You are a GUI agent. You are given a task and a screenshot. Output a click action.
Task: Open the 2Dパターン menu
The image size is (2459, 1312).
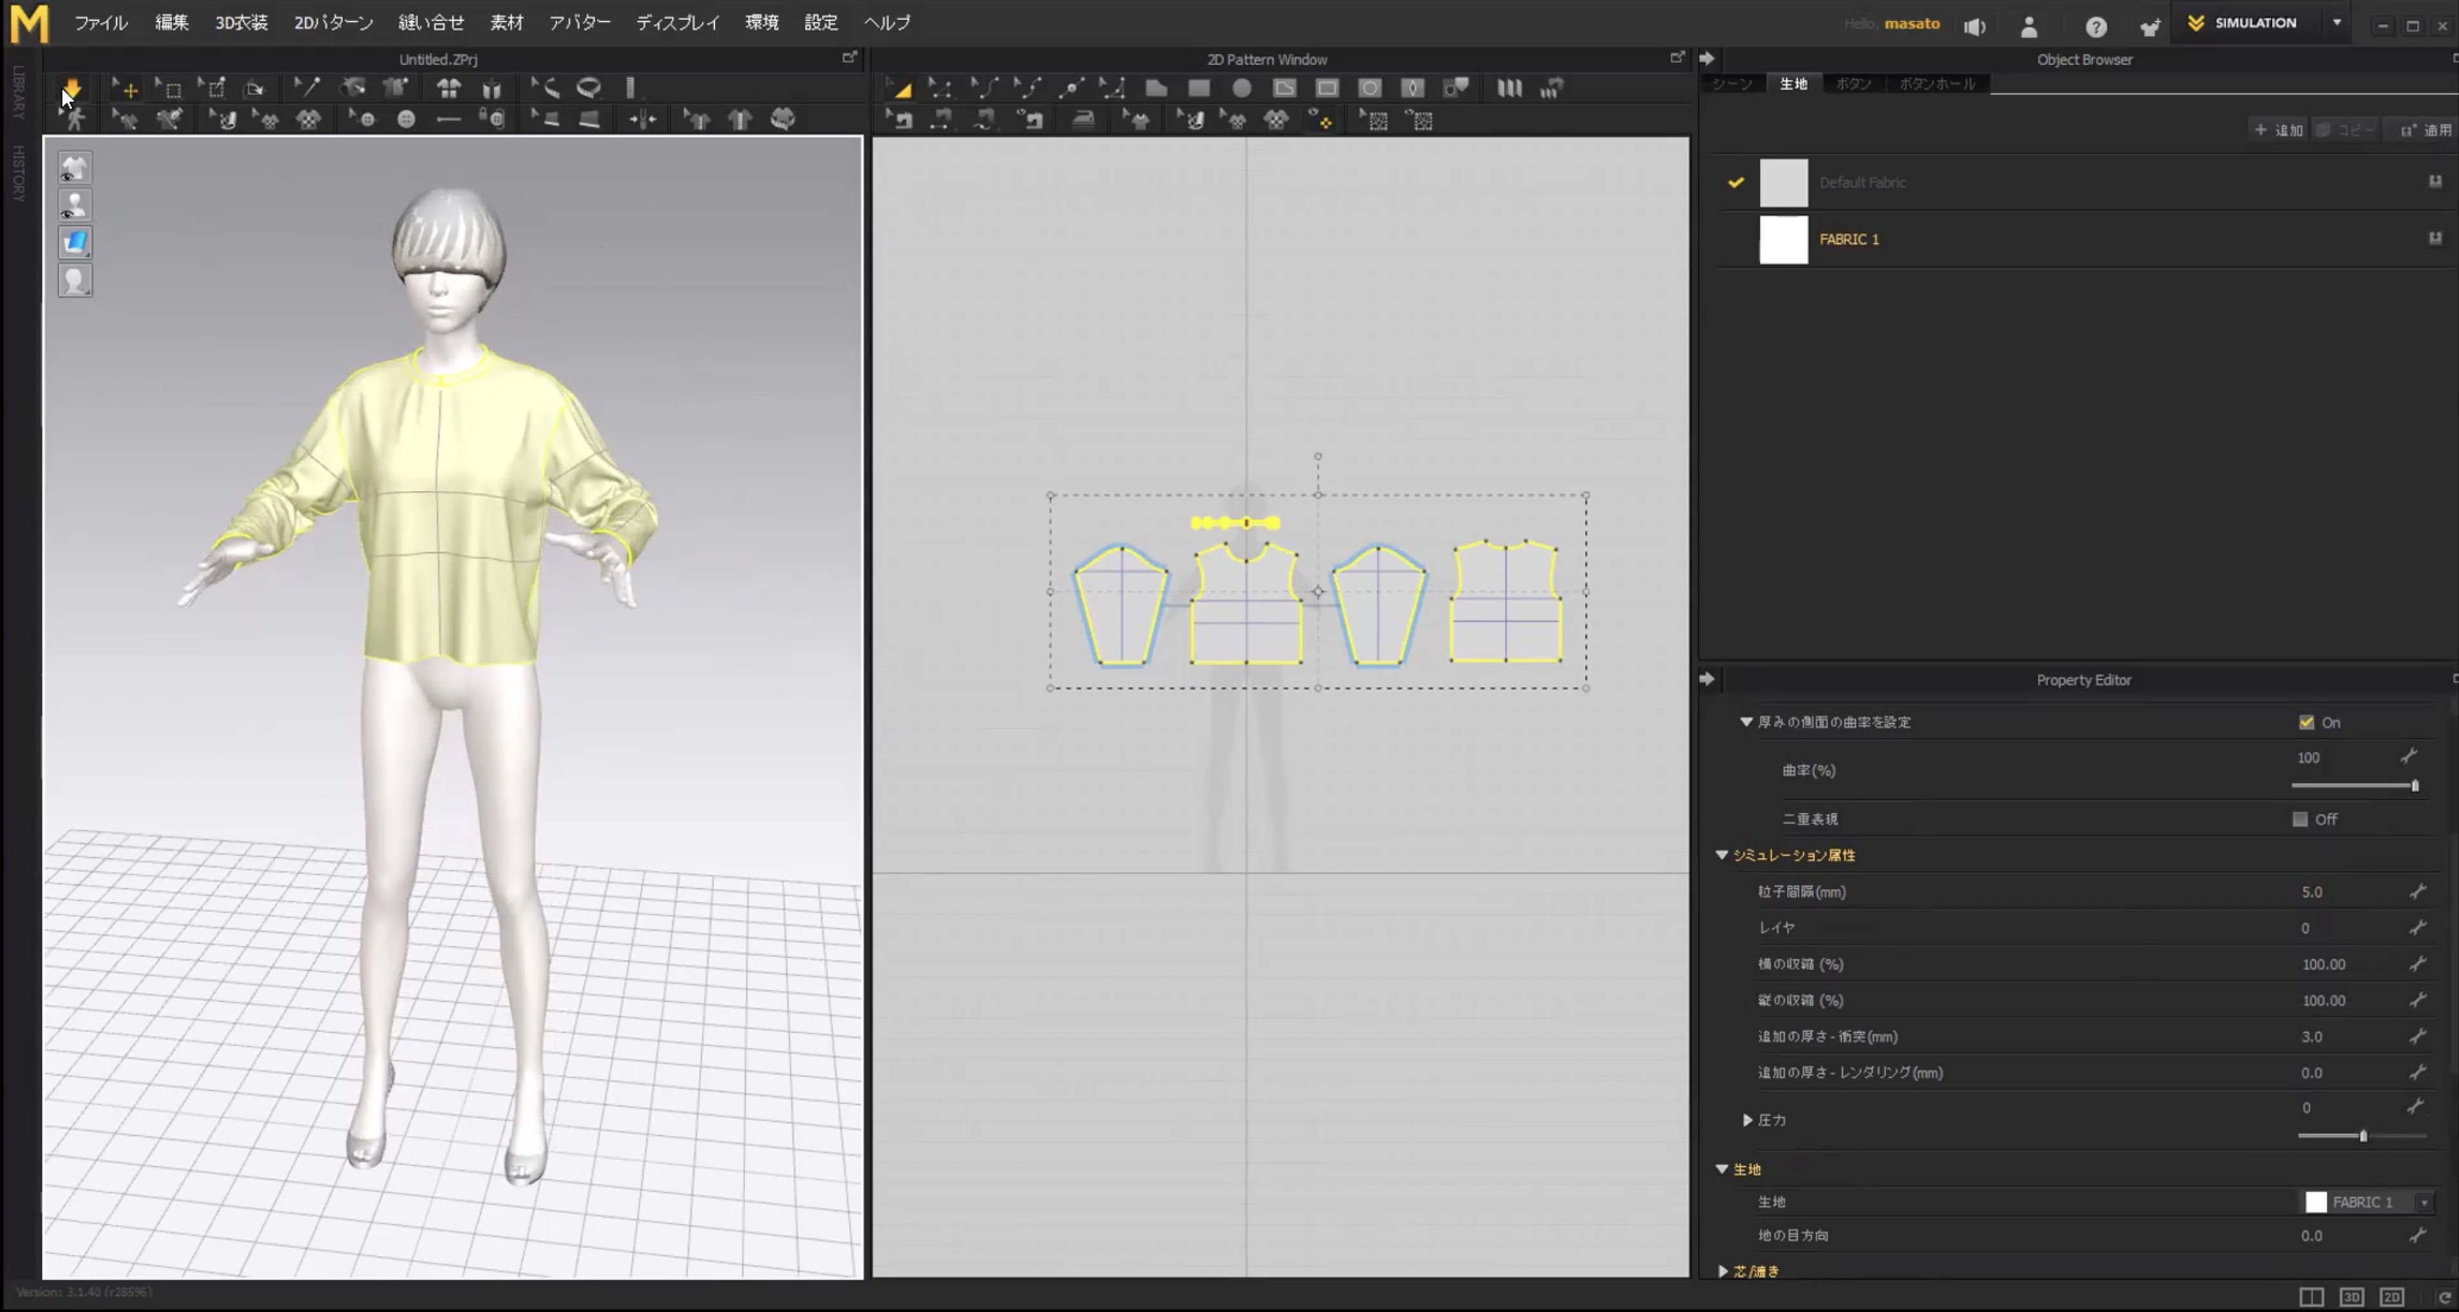pos(333,22)
